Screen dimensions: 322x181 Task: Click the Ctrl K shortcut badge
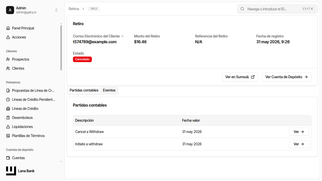tap(308, 9)
